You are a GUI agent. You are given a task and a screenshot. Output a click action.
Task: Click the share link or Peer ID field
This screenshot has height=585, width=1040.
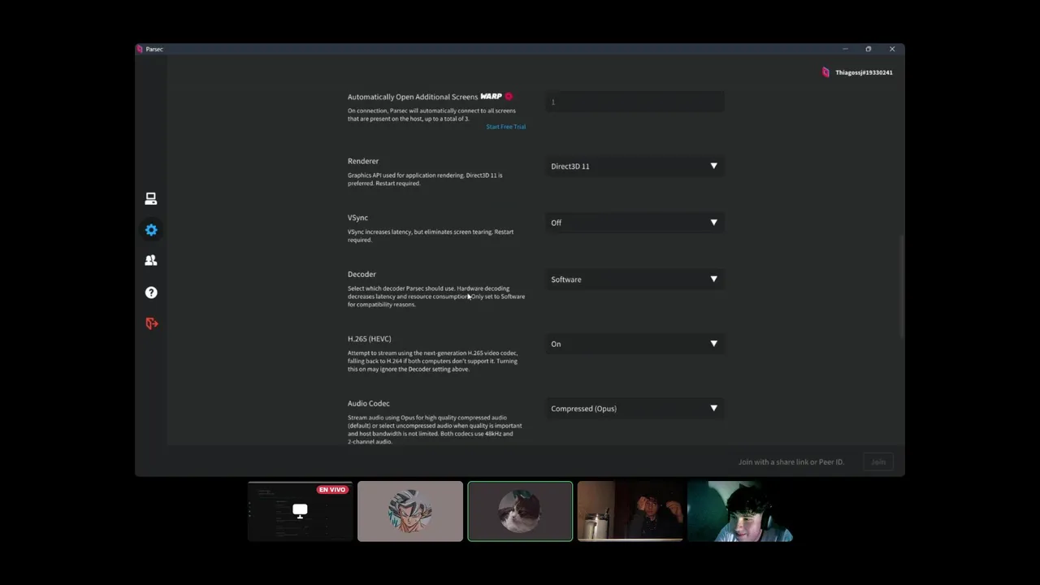pos(791,461)
